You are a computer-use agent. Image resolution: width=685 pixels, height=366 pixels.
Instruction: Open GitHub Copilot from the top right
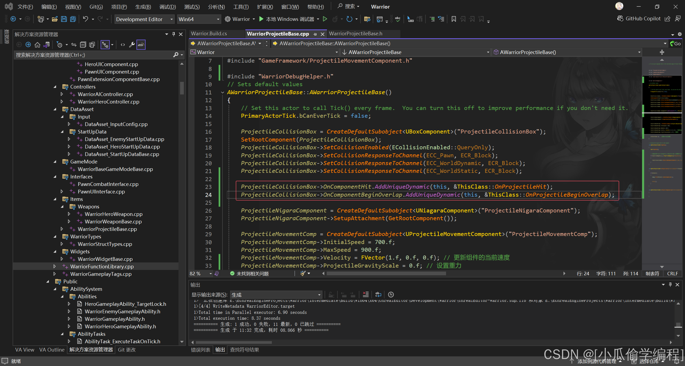click(x=639, y=18)
